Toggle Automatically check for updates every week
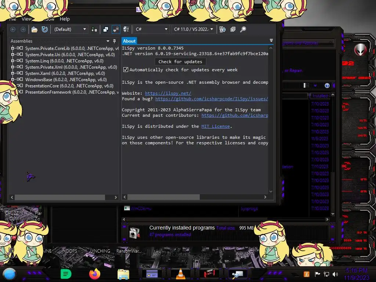This screenshot has height=282, width=376. tap(126, 69)
